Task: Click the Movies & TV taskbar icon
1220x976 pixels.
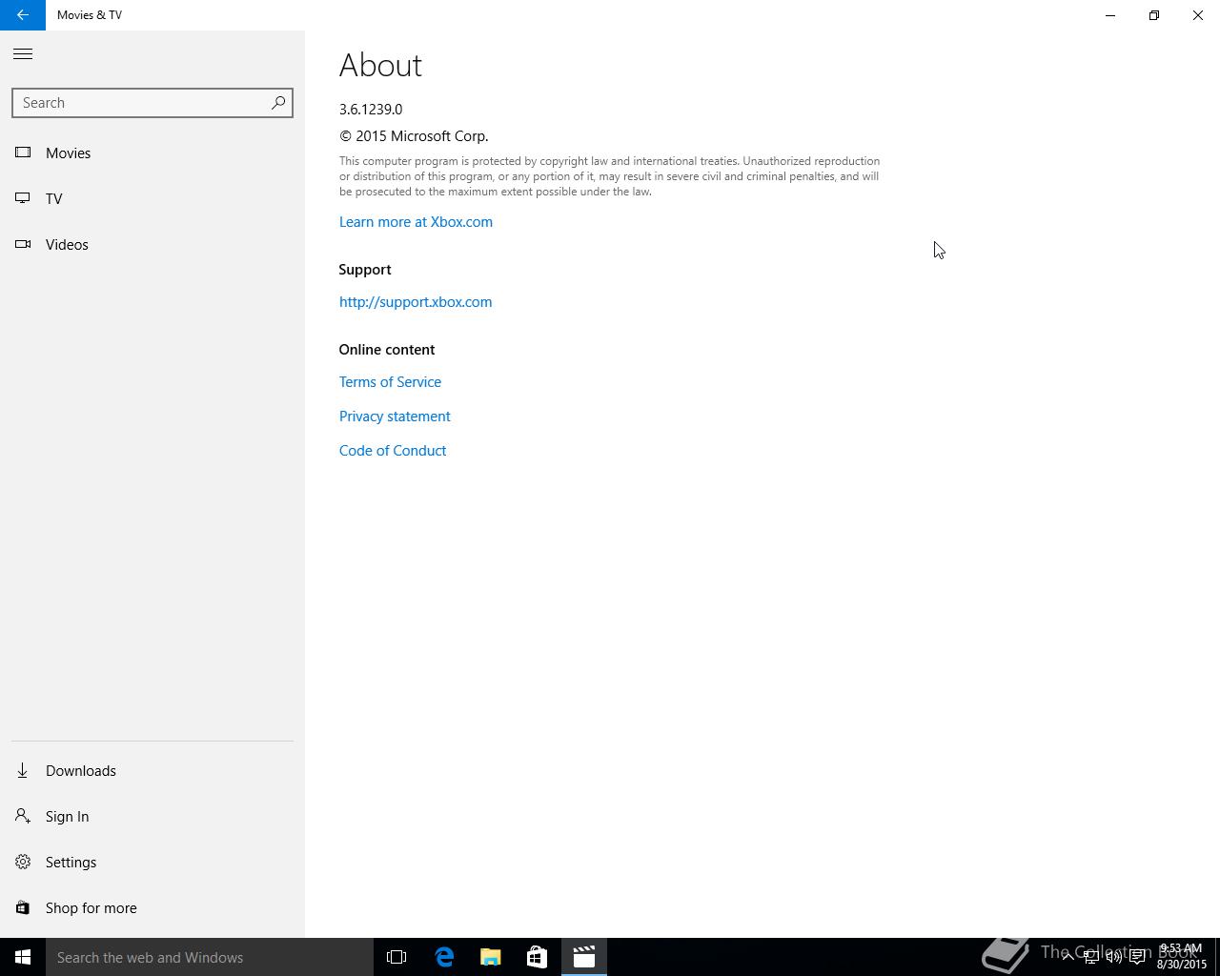Action: tap(583, 957)
